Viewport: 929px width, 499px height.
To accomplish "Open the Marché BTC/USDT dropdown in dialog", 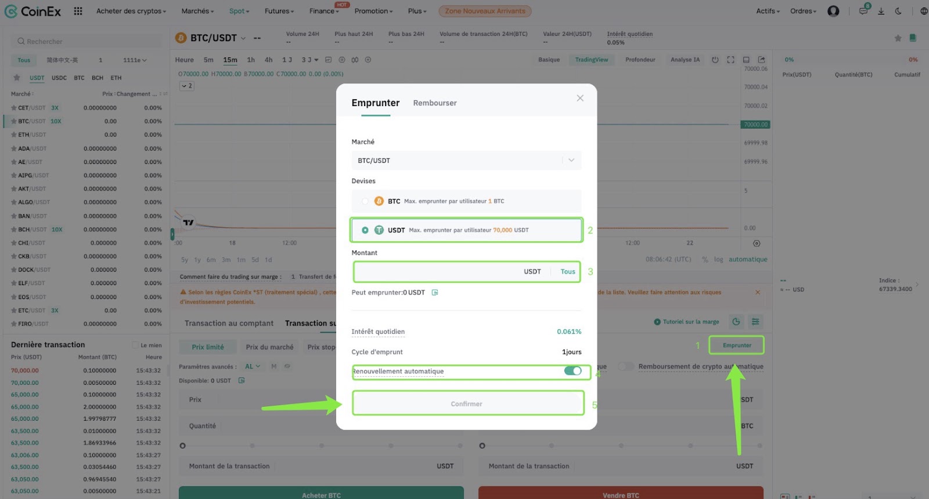I will pos(466,161).
